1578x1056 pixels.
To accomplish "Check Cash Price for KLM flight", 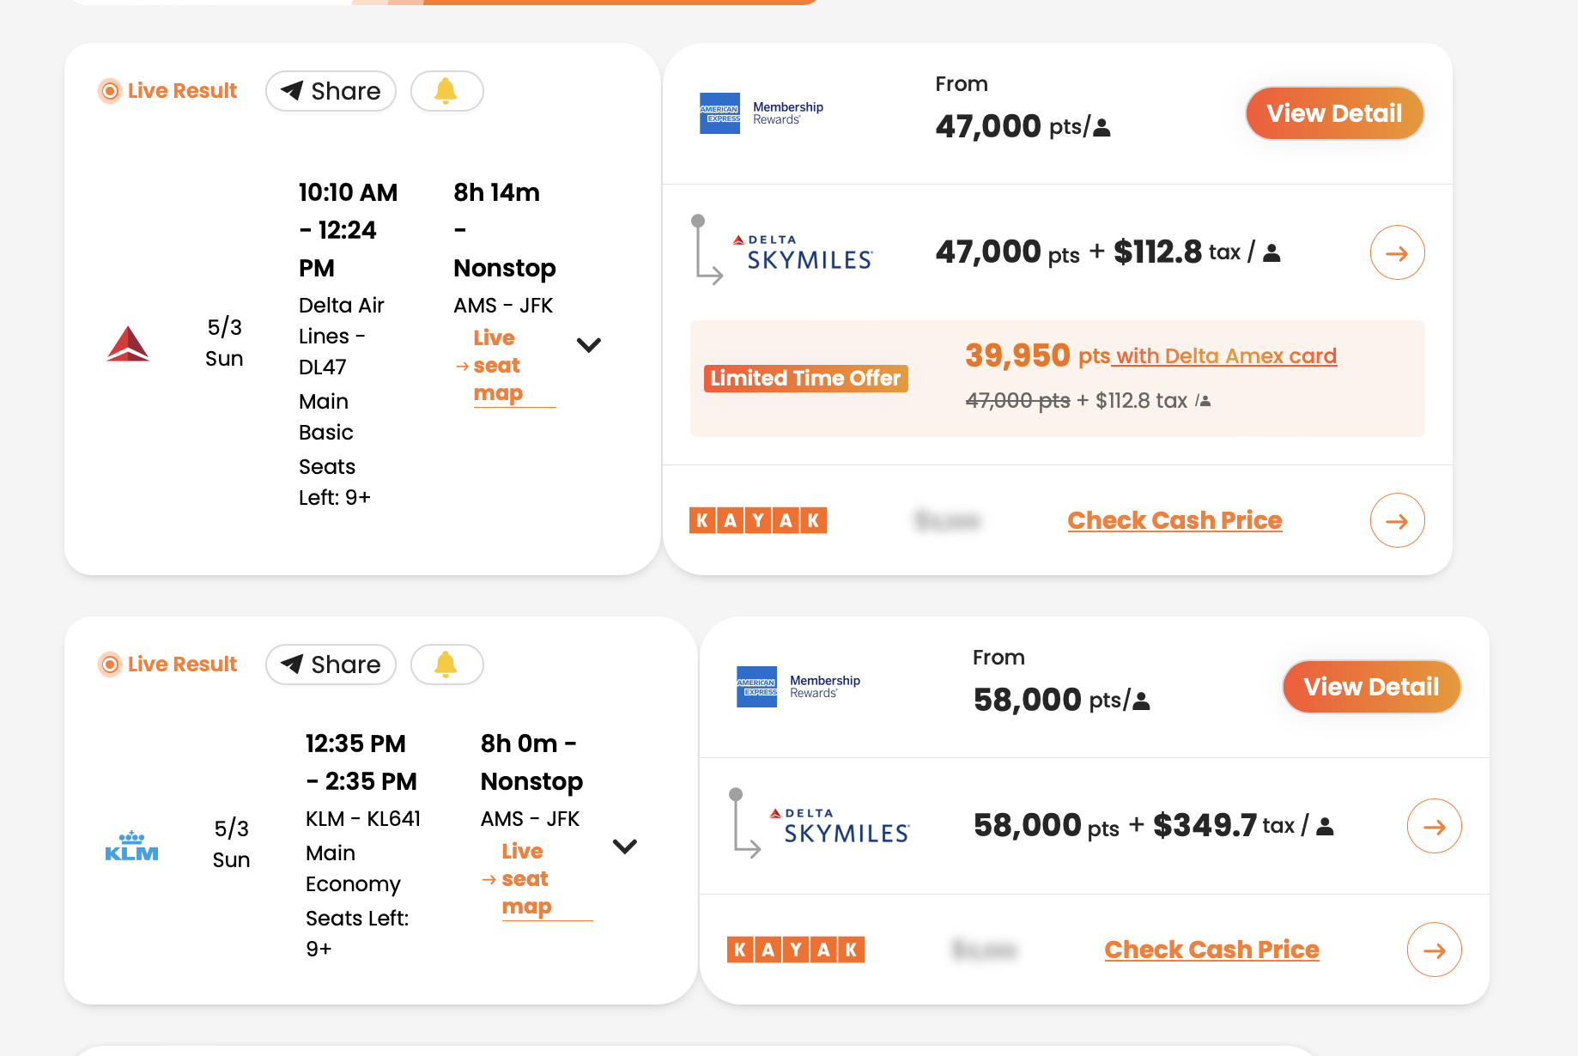I will (1211, 950).
